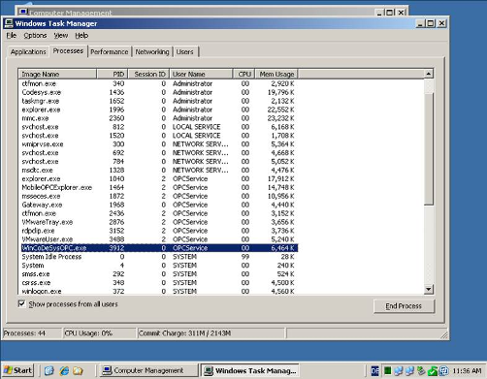Click the Commit Charge status bar entry
This screenshot has height=379, width=487.
pyautogui.click(x=211, y=333)
